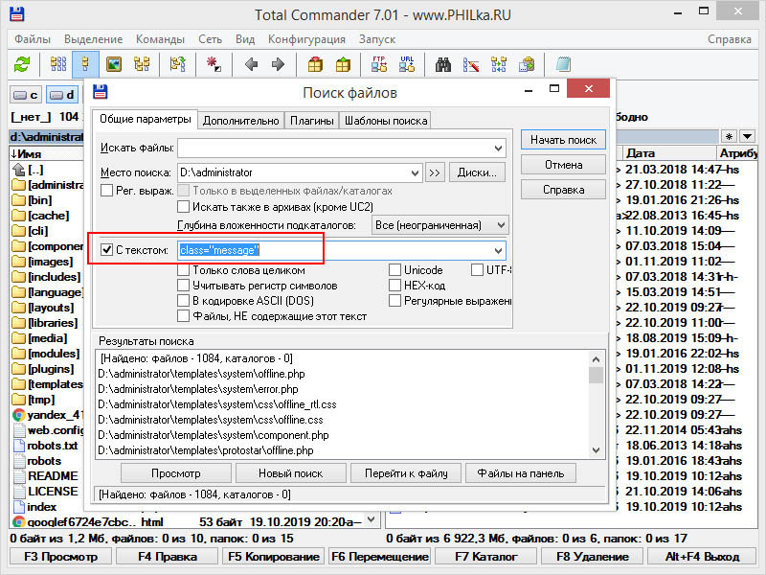Click the 'Файлы на панель' button
Viewport: 766px width, 575px height.
520,473
